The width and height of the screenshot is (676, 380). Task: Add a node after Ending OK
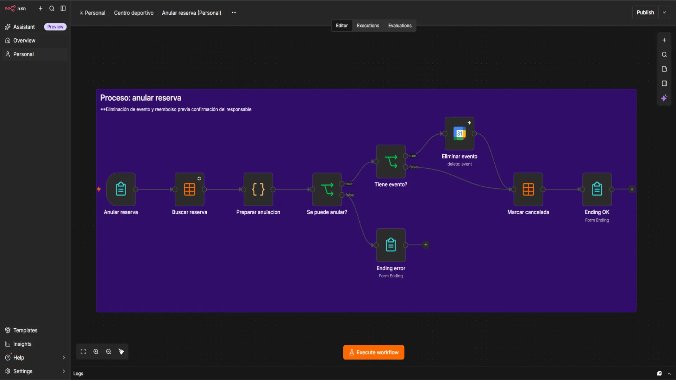(632, 189)
